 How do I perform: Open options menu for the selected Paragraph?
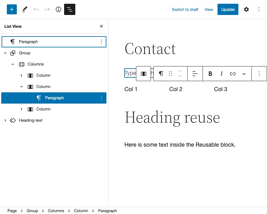[101, 98]
